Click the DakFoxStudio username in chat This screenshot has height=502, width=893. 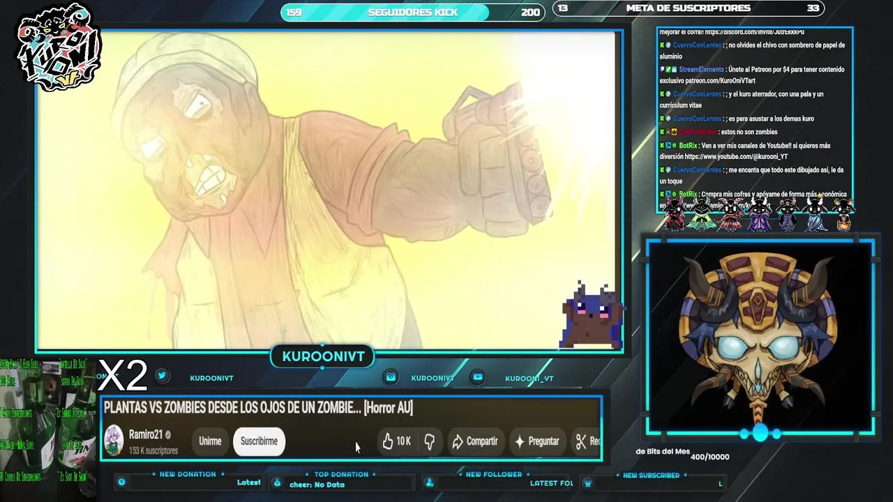[x=698, y=132]
